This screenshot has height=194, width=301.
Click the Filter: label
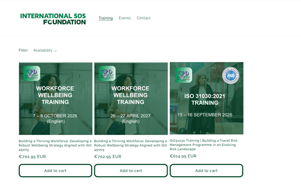pyautogui.click(x=23, y=50)
